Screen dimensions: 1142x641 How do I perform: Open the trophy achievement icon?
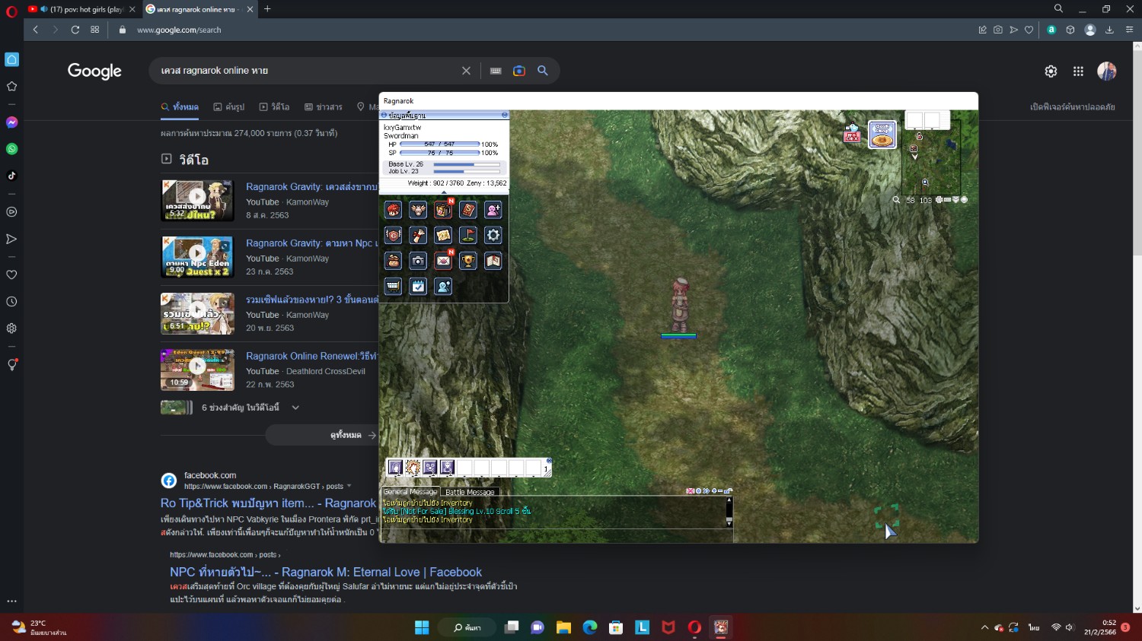468,261
